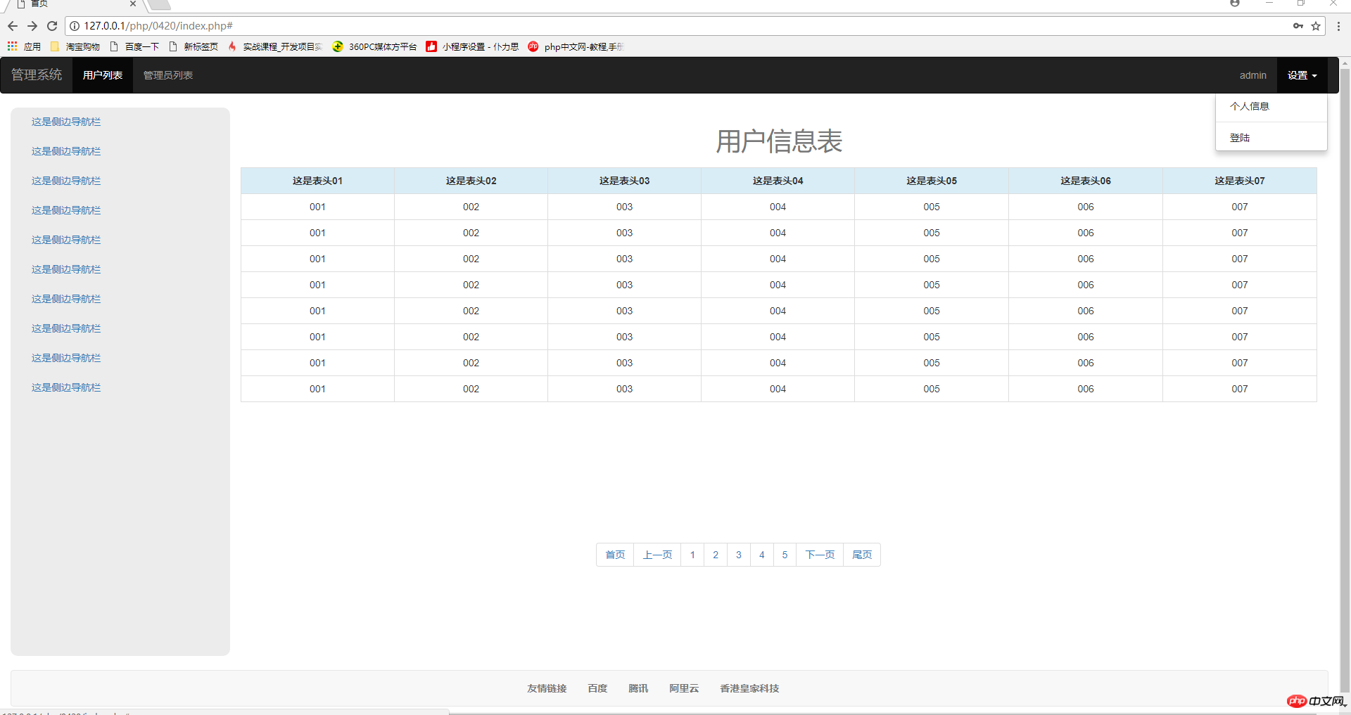Open the 淘宝购物 bookmark folder
Image resolution: width=1351 pixels, height=715 pixels.
[75, 46]
